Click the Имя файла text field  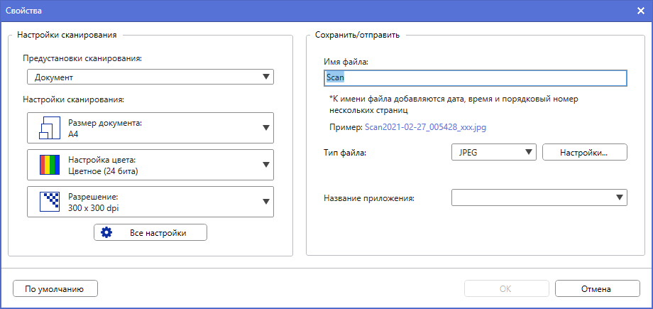point(474,77)
